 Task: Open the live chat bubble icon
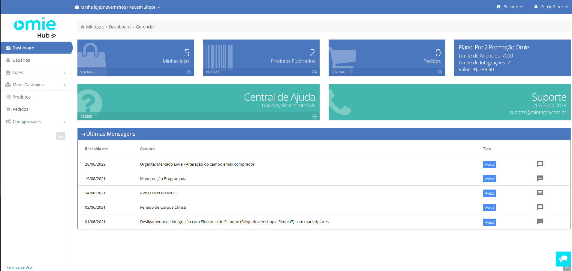[563, 259]
